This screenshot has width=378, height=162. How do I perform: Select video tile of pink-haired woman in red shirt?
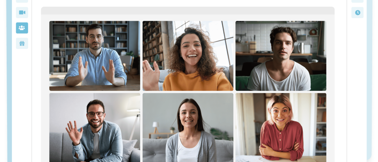pos(281,127)
